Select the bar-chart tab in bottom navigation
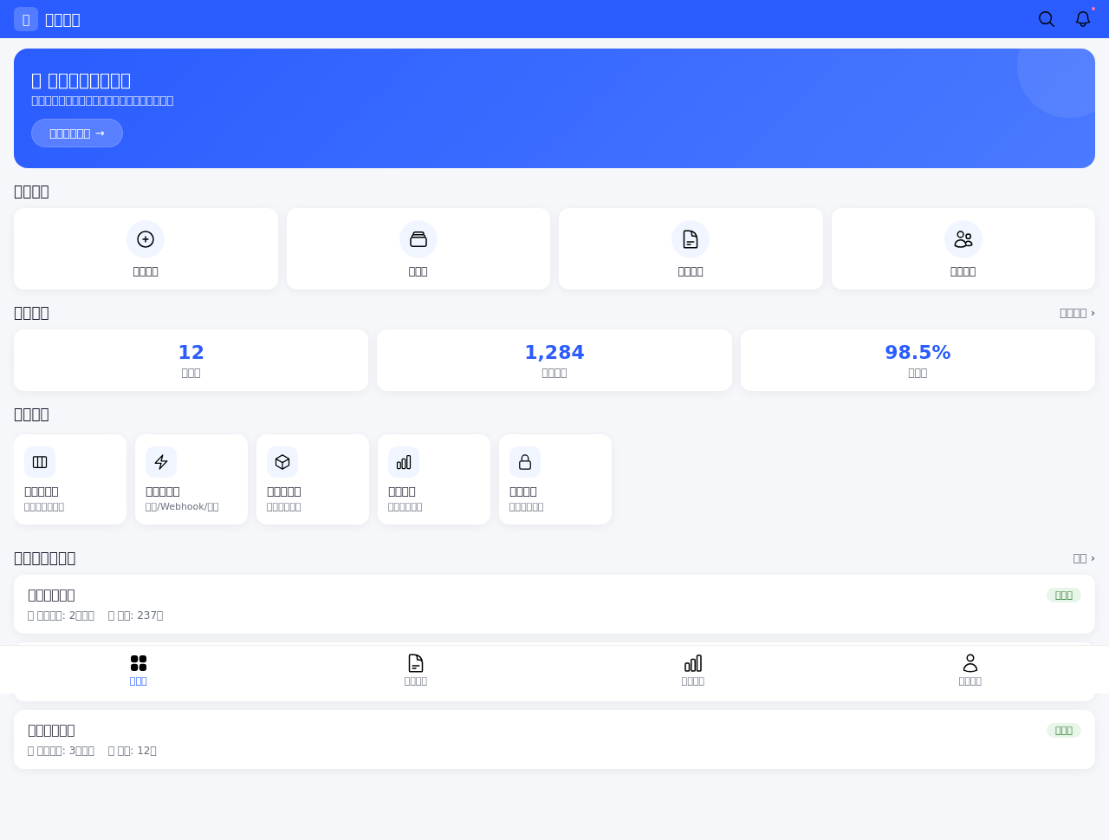The width and height of the screenshot is (1109, 840). (693, 669)
